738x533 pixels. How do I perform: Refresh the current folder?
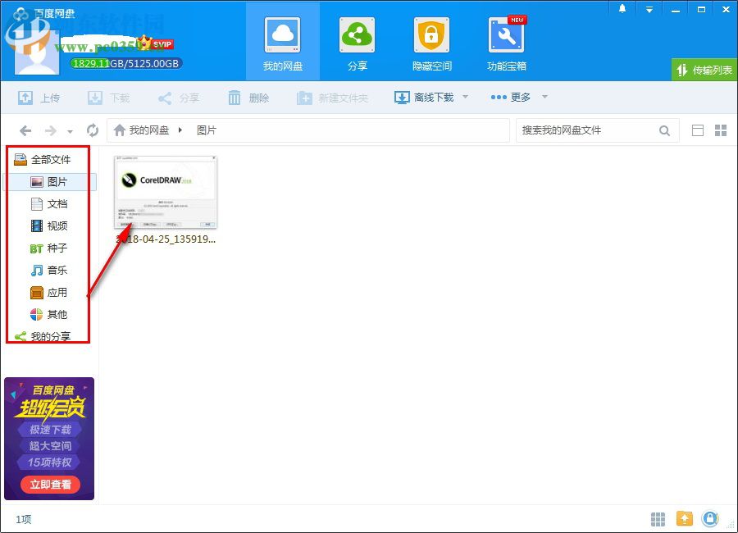(93, 130)
